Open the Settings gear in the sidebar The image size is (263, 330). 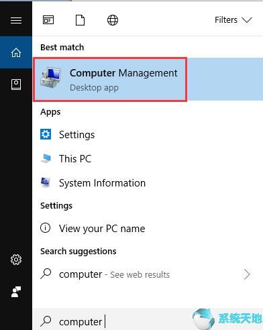tap(16, 260)
